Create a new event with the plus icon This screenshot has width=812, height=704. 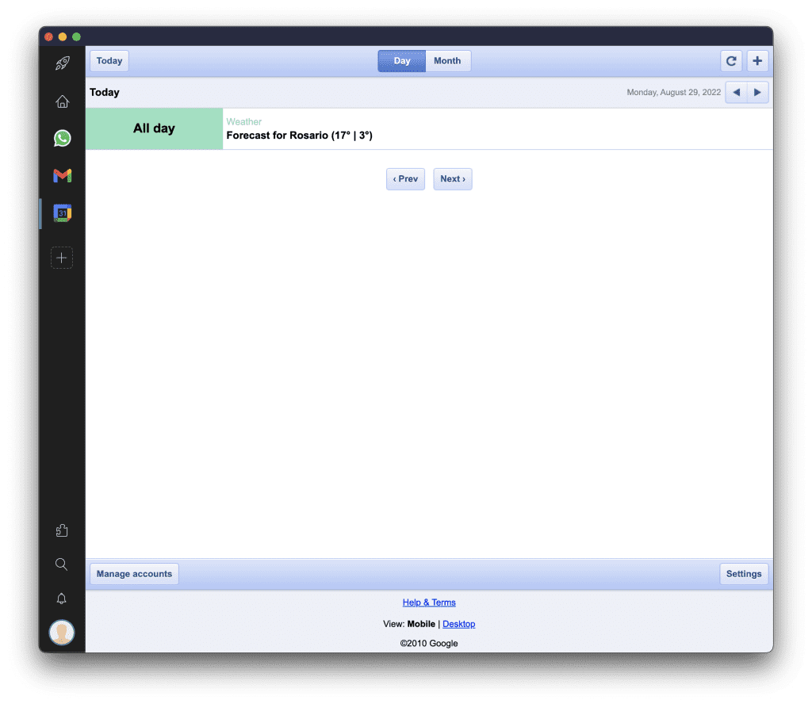[757, 60]
